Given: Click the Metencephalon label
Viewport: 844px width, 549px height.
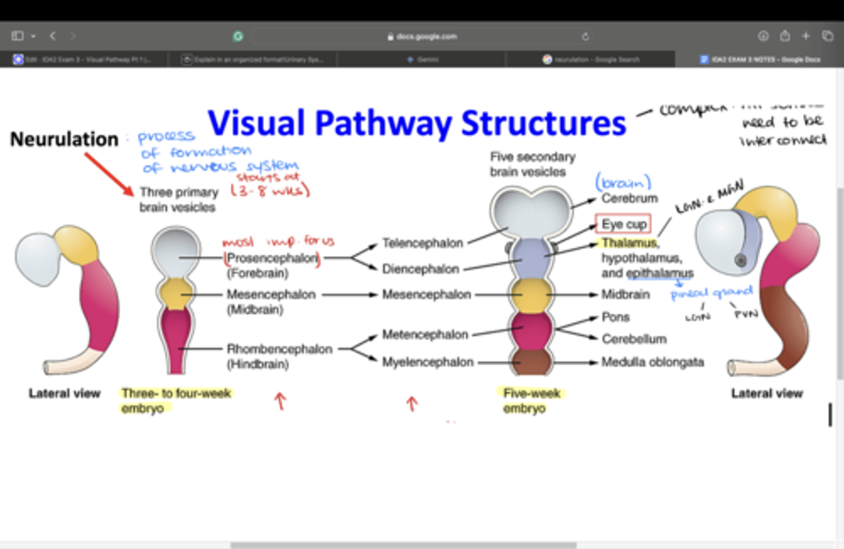Looking at the screenshot, I should coord(425,334).
